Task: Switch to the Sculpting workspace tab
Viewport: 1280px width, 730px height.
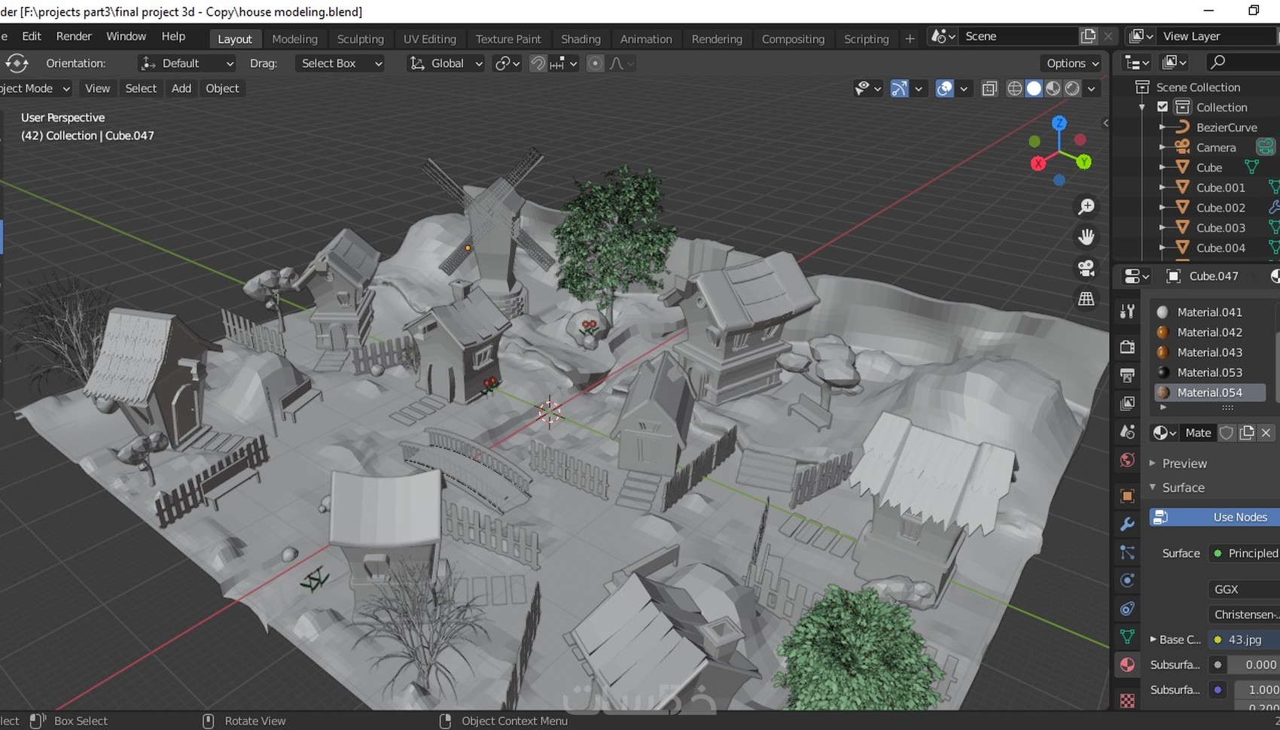Action: [x=360, y=39]
